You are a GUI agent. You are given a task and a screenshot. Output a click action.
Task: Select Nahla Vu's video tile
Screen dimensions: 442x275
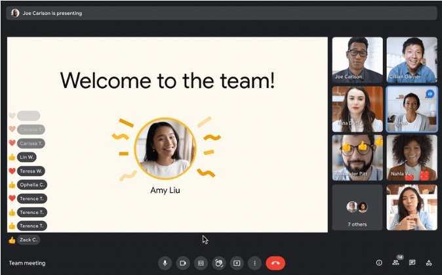[x=412, y=158]
